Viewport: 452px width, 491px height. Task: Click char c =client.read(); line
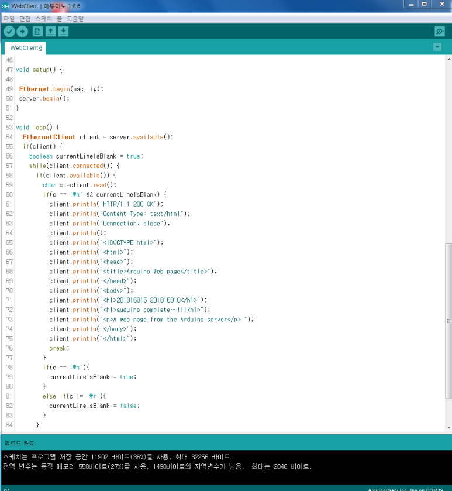pos(80,185)
